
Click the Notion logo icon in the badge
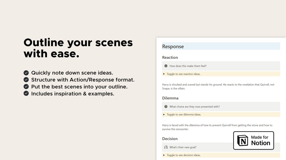[x=243, y=140]
